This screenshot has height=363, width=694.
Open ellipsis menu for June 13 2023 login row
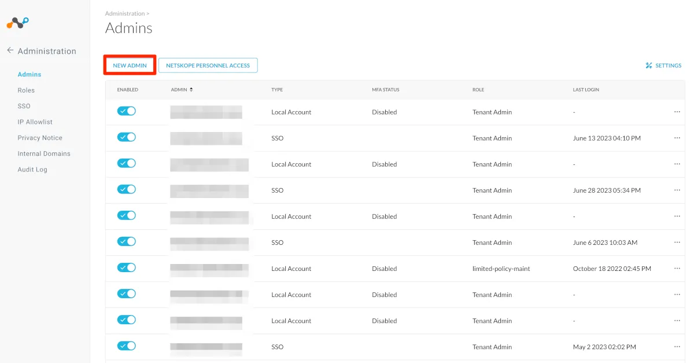coord(677,138)
